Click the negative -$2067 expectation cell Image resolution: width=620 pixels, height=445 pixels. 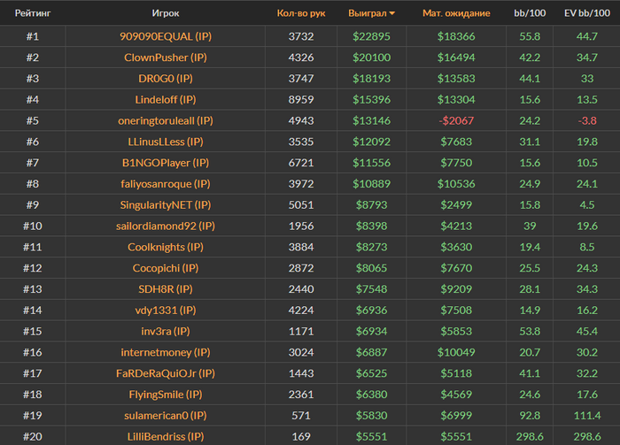tap(456, 120)
